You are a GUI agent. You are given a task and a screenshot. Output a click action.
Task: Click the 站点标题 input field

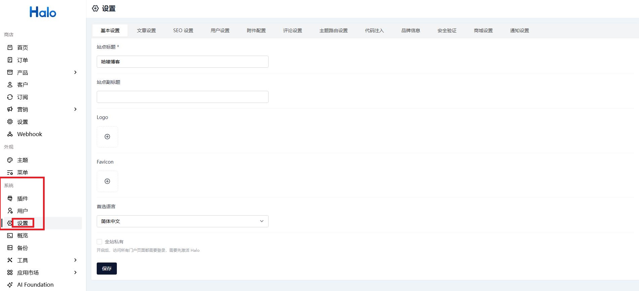183,62
